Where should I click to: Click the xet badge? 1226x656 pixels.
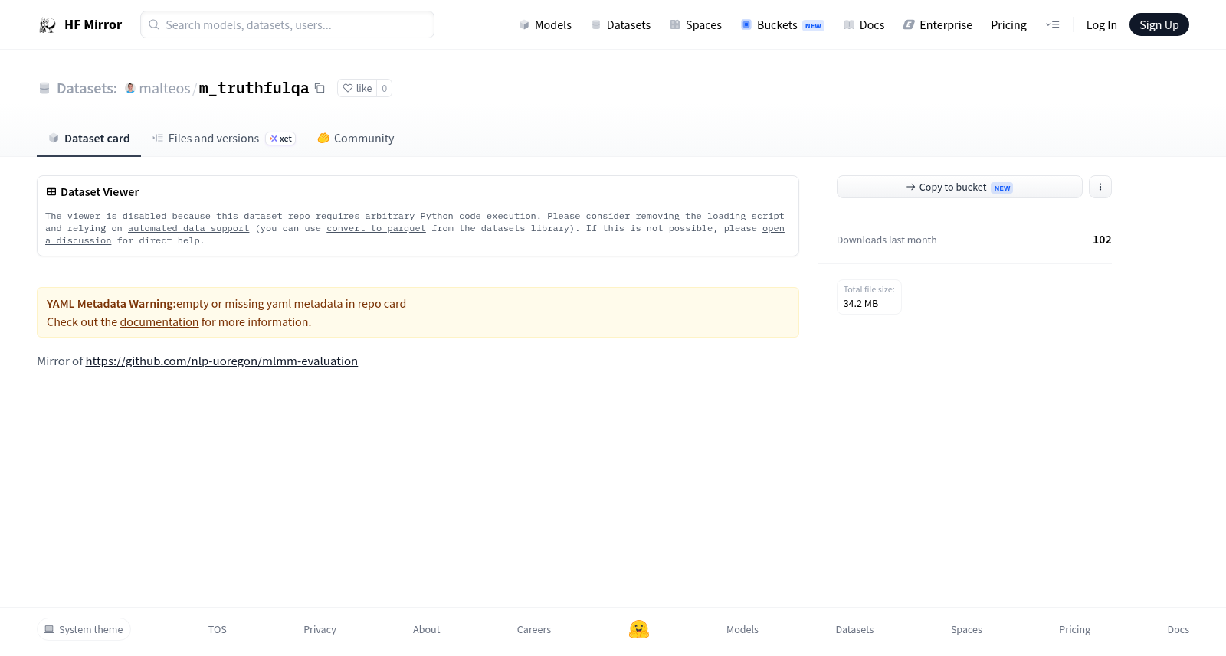(x=280, y=139)
